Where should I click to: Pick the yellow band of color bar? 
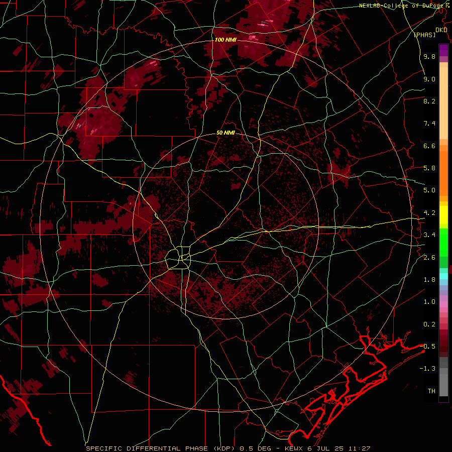pos(443,215)
